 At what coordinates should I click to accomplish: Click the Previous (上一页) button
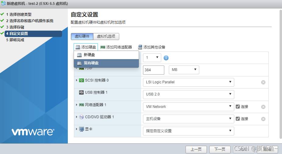[x=196, y=149]
